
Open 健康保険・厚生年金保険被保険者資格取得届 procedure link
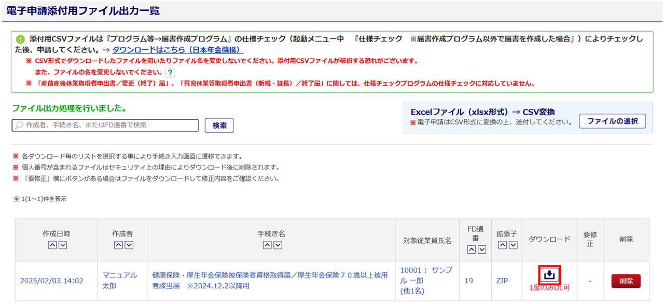coord(270,281)
